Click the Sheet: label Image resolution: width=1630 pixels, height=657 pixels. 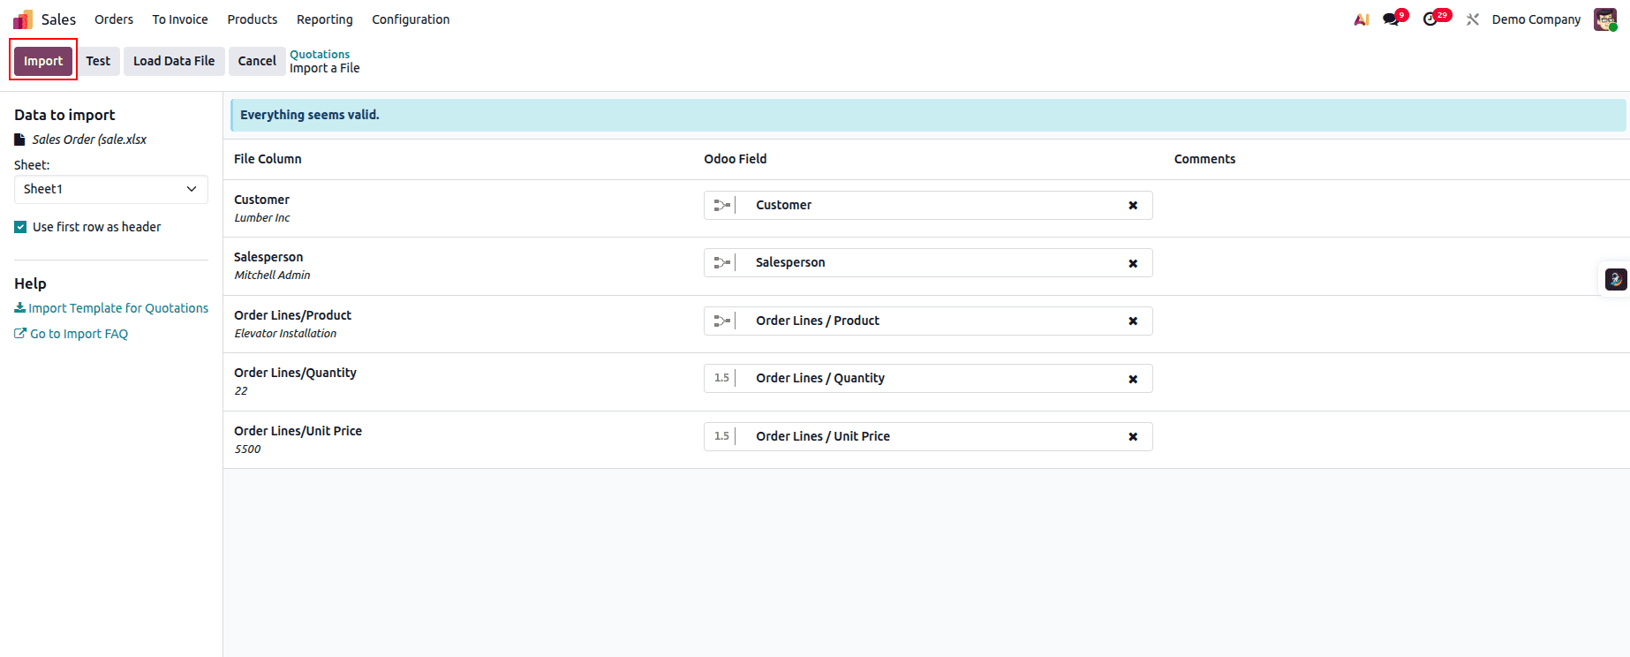pos(32,165)
